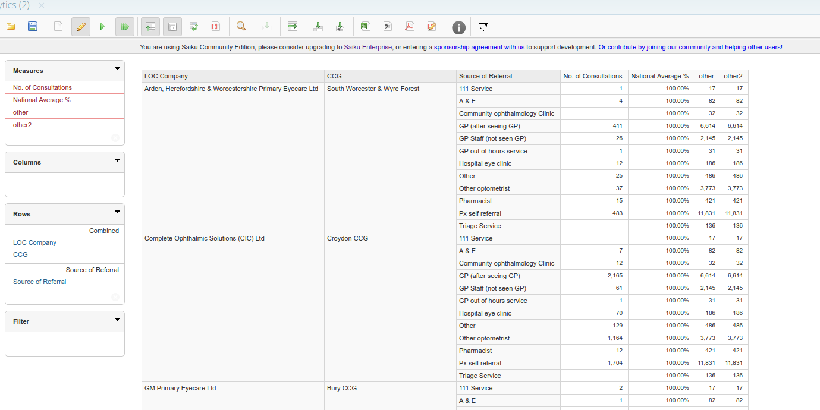Toggle the hide parents table icon
Screen dimensions: 820x410
click(150, 27)
